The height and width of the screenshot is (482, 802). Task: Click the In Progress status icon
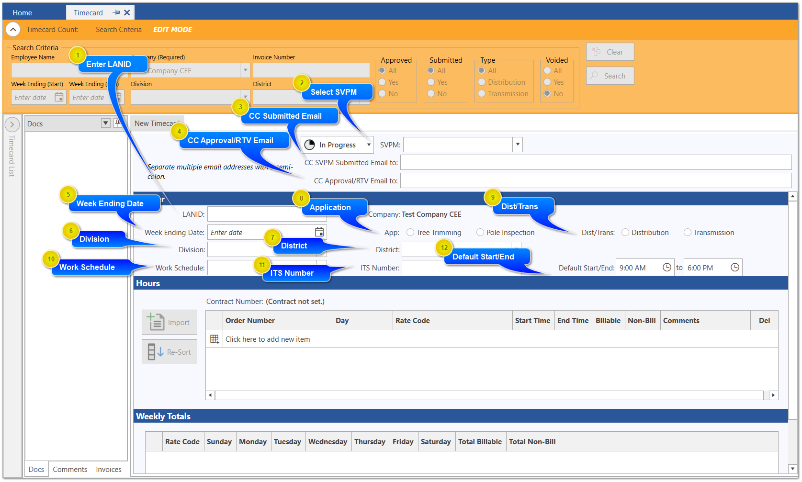pyautogui.click(x=310, y=145)
